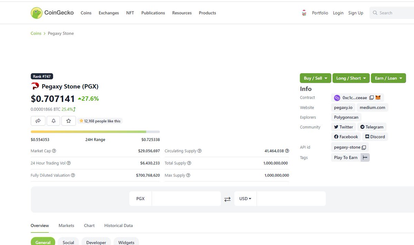Image resolution: width=414 pixels, height=245 pixels.
Task: Click the Rank #747 badge
Action: click(x=42, y=76)
